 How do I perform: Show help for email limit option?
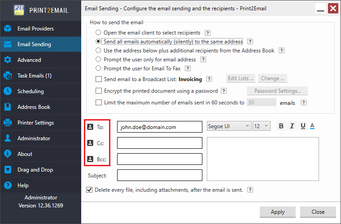click(304, 103)
